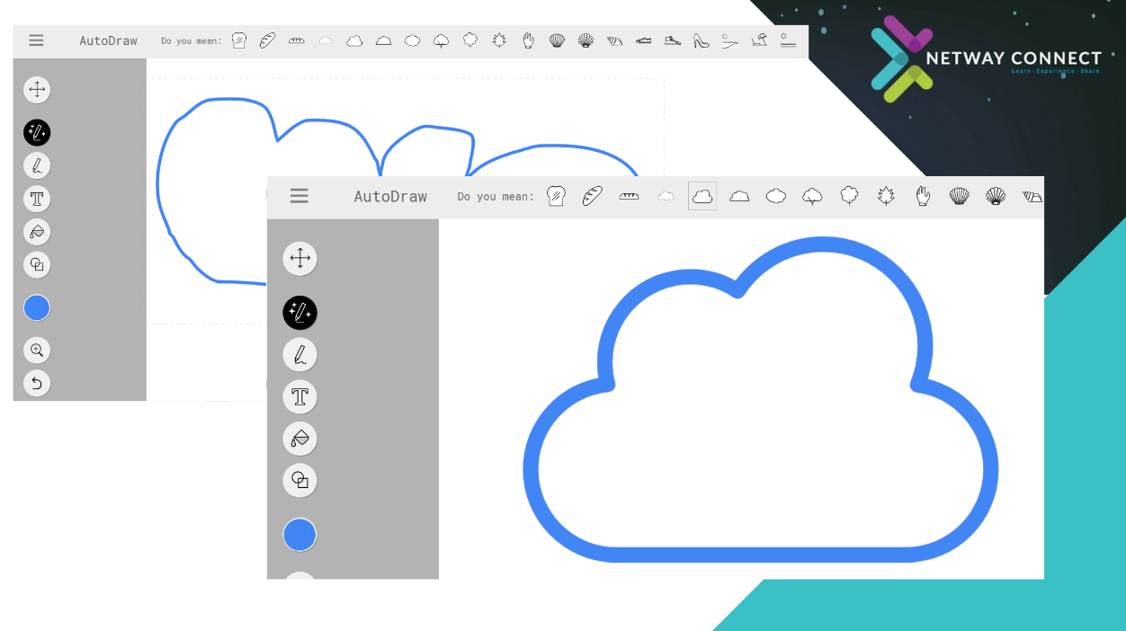Image resolution: width=1126 pixels, height=631 pixels.
Task: Click the Zoom magnifier in back window
Action: 37,351
